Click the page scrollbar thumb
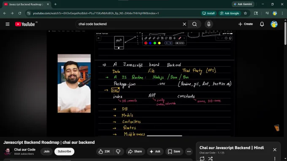Screen dimensions: 287x161 tap(285, 33)
